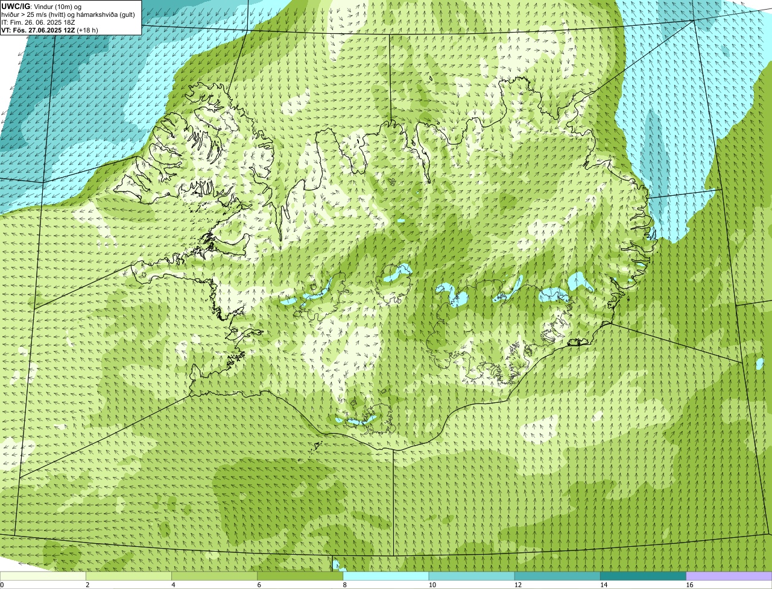Click the lavender legend swatch above 16 m/s
772x589 pixels.
(x=729, y=576)
